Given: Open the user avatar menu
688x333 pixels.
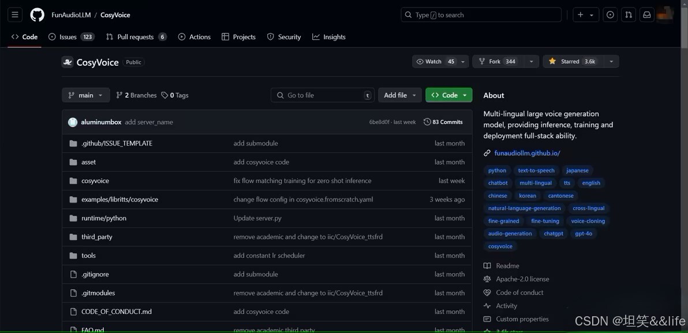Looking at the screenshot, I should (665, 15).
